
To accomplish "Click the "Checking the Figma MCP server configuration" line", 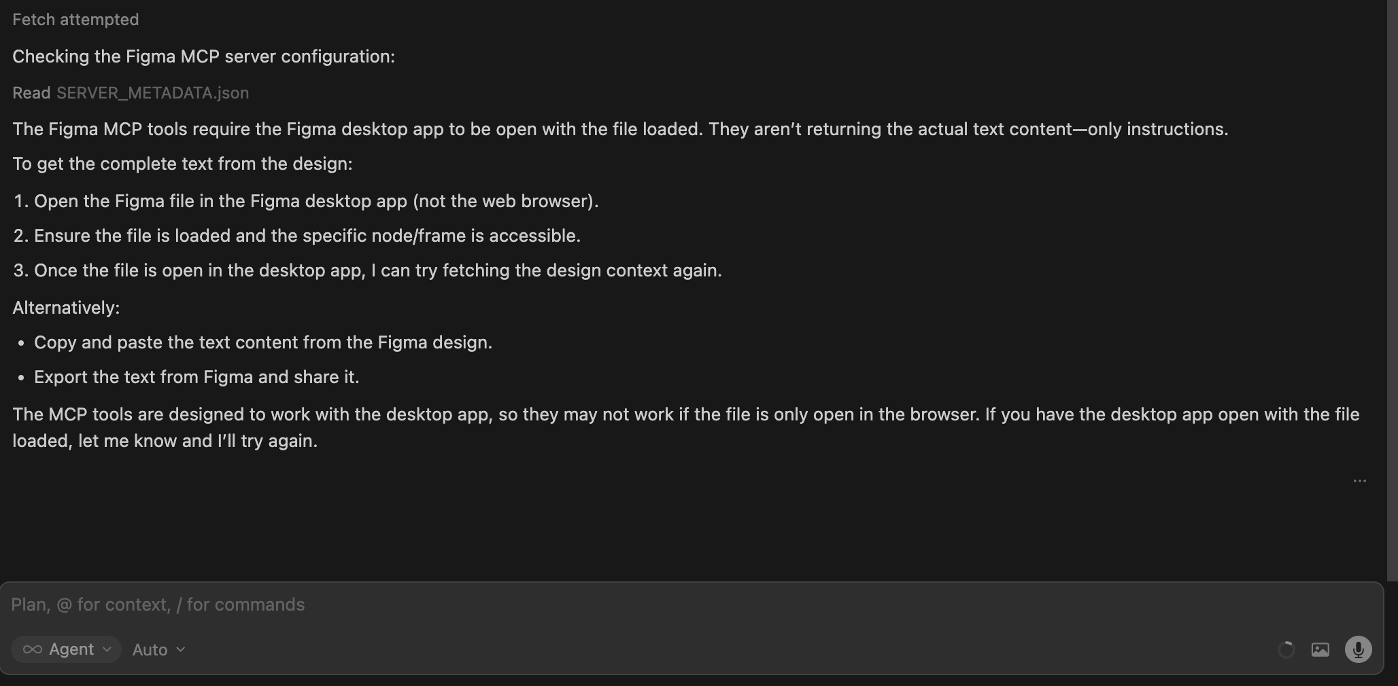I will tap(203, 56).
